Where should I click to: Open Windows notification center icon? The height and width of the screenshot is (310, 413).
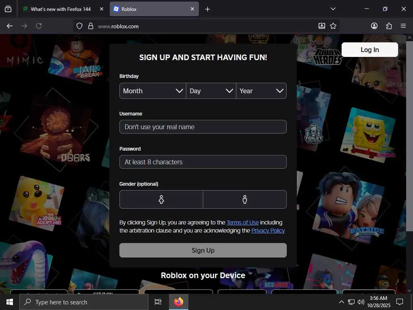pyautogui.click(x=400, y=302)
